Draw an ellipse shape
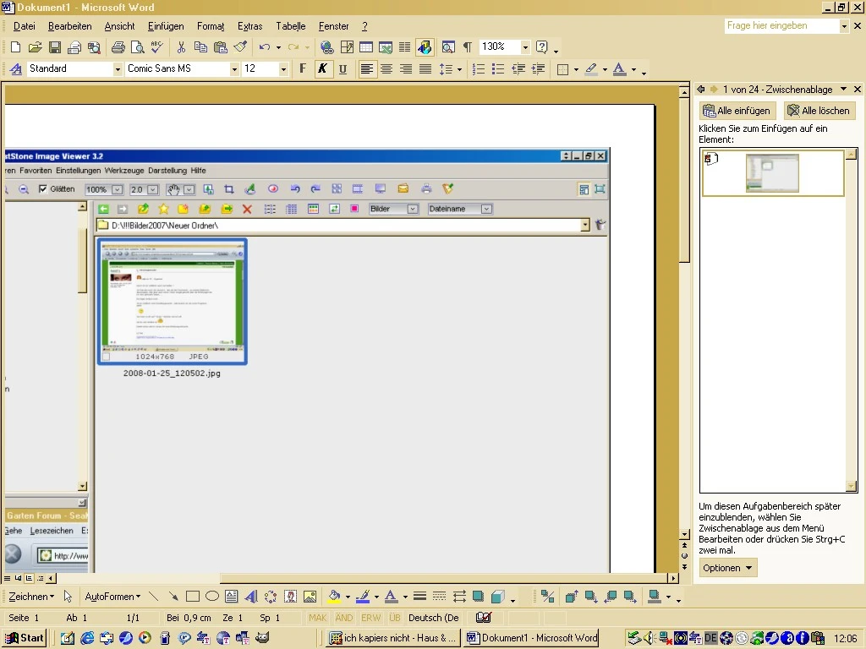 click(212, 597)
